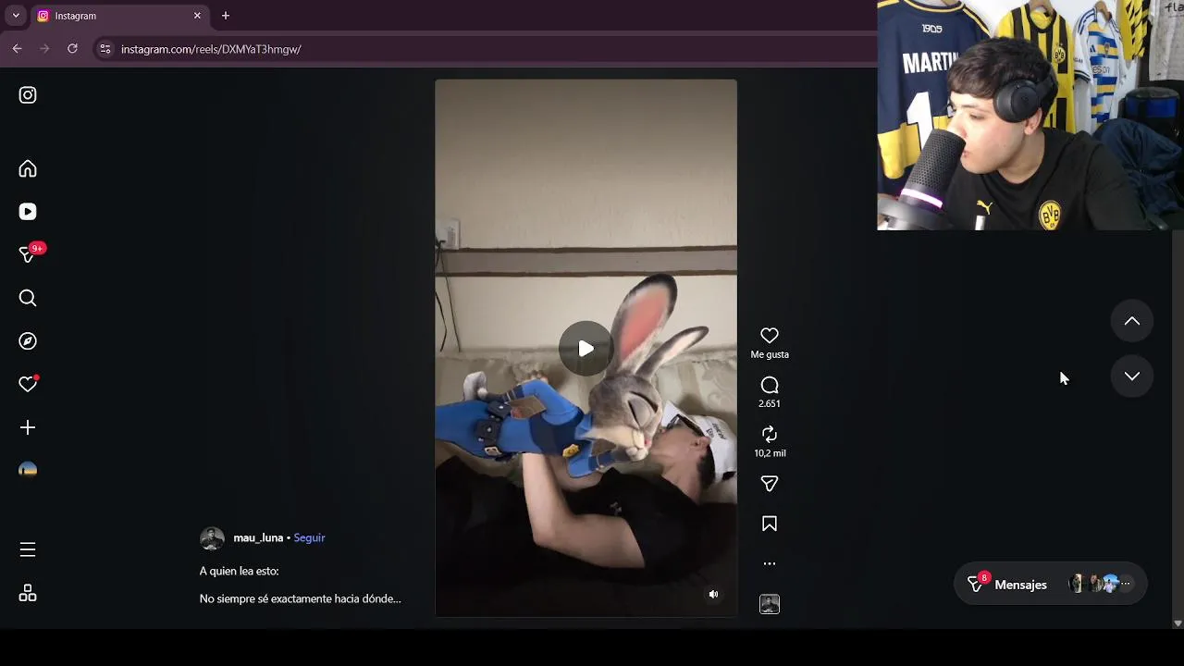This screenshot has width=1184, height=666.
Task: Follow mau_luna via Seguir
Action: click(x=309, y=537)
